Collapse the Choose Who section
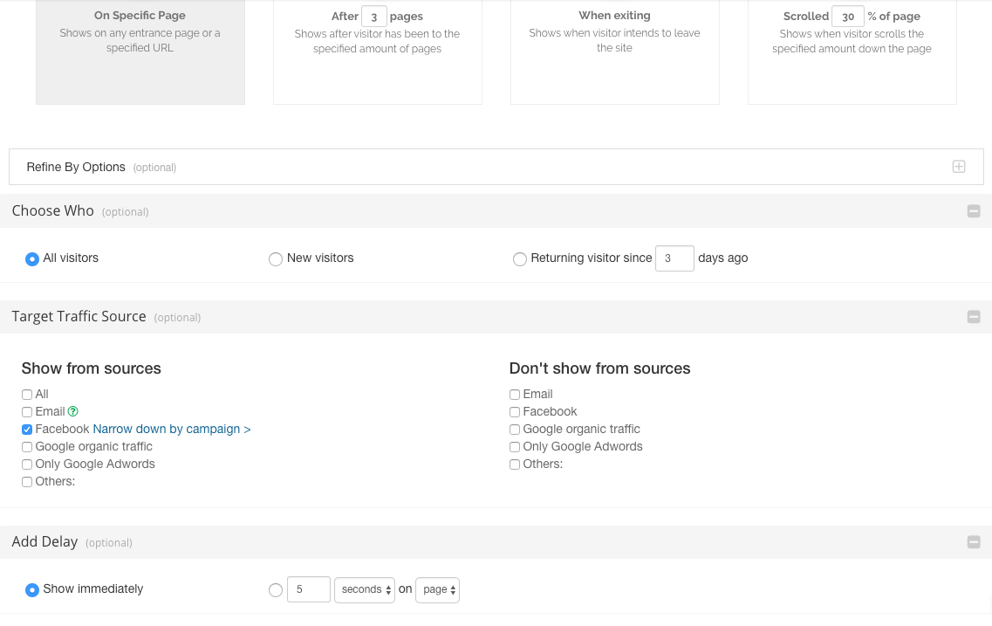Screen dimensions: 992x626 point(974,211)
